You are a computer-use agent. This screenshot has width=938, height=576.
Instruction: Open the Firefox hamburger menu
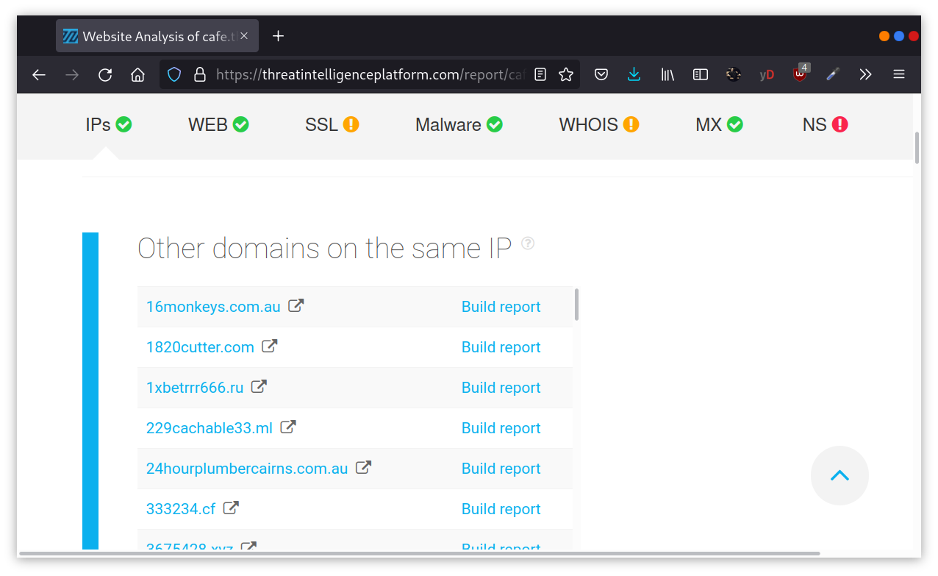899,74
